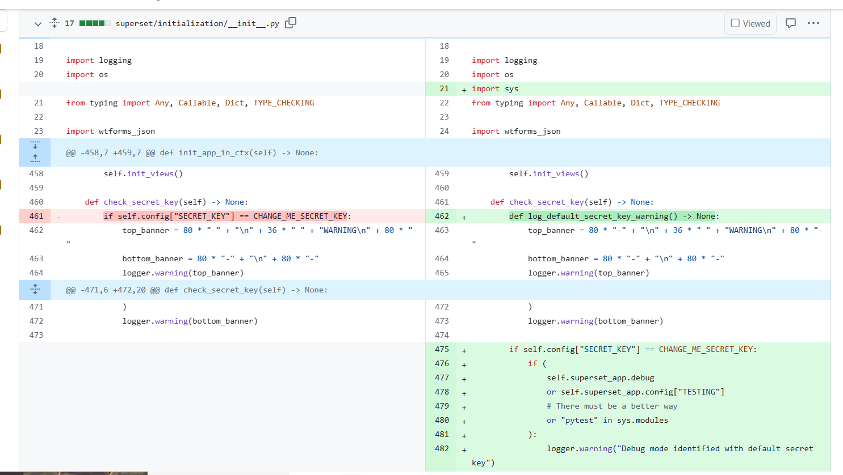Expand lines up above hunk -458,7

pyautogui.click(x=35, y=159)
